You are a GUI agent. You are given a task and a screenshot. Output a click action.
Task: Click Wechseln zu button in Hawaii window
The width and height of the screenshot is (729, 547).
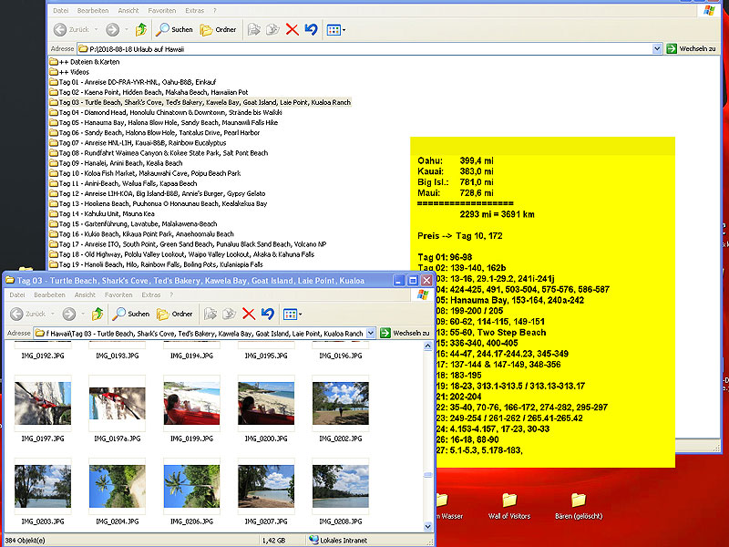coord(692,48)
